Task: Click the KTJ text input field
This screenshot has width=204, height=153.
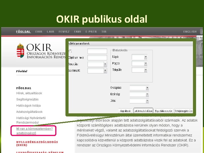Action: tap(97, 51)
